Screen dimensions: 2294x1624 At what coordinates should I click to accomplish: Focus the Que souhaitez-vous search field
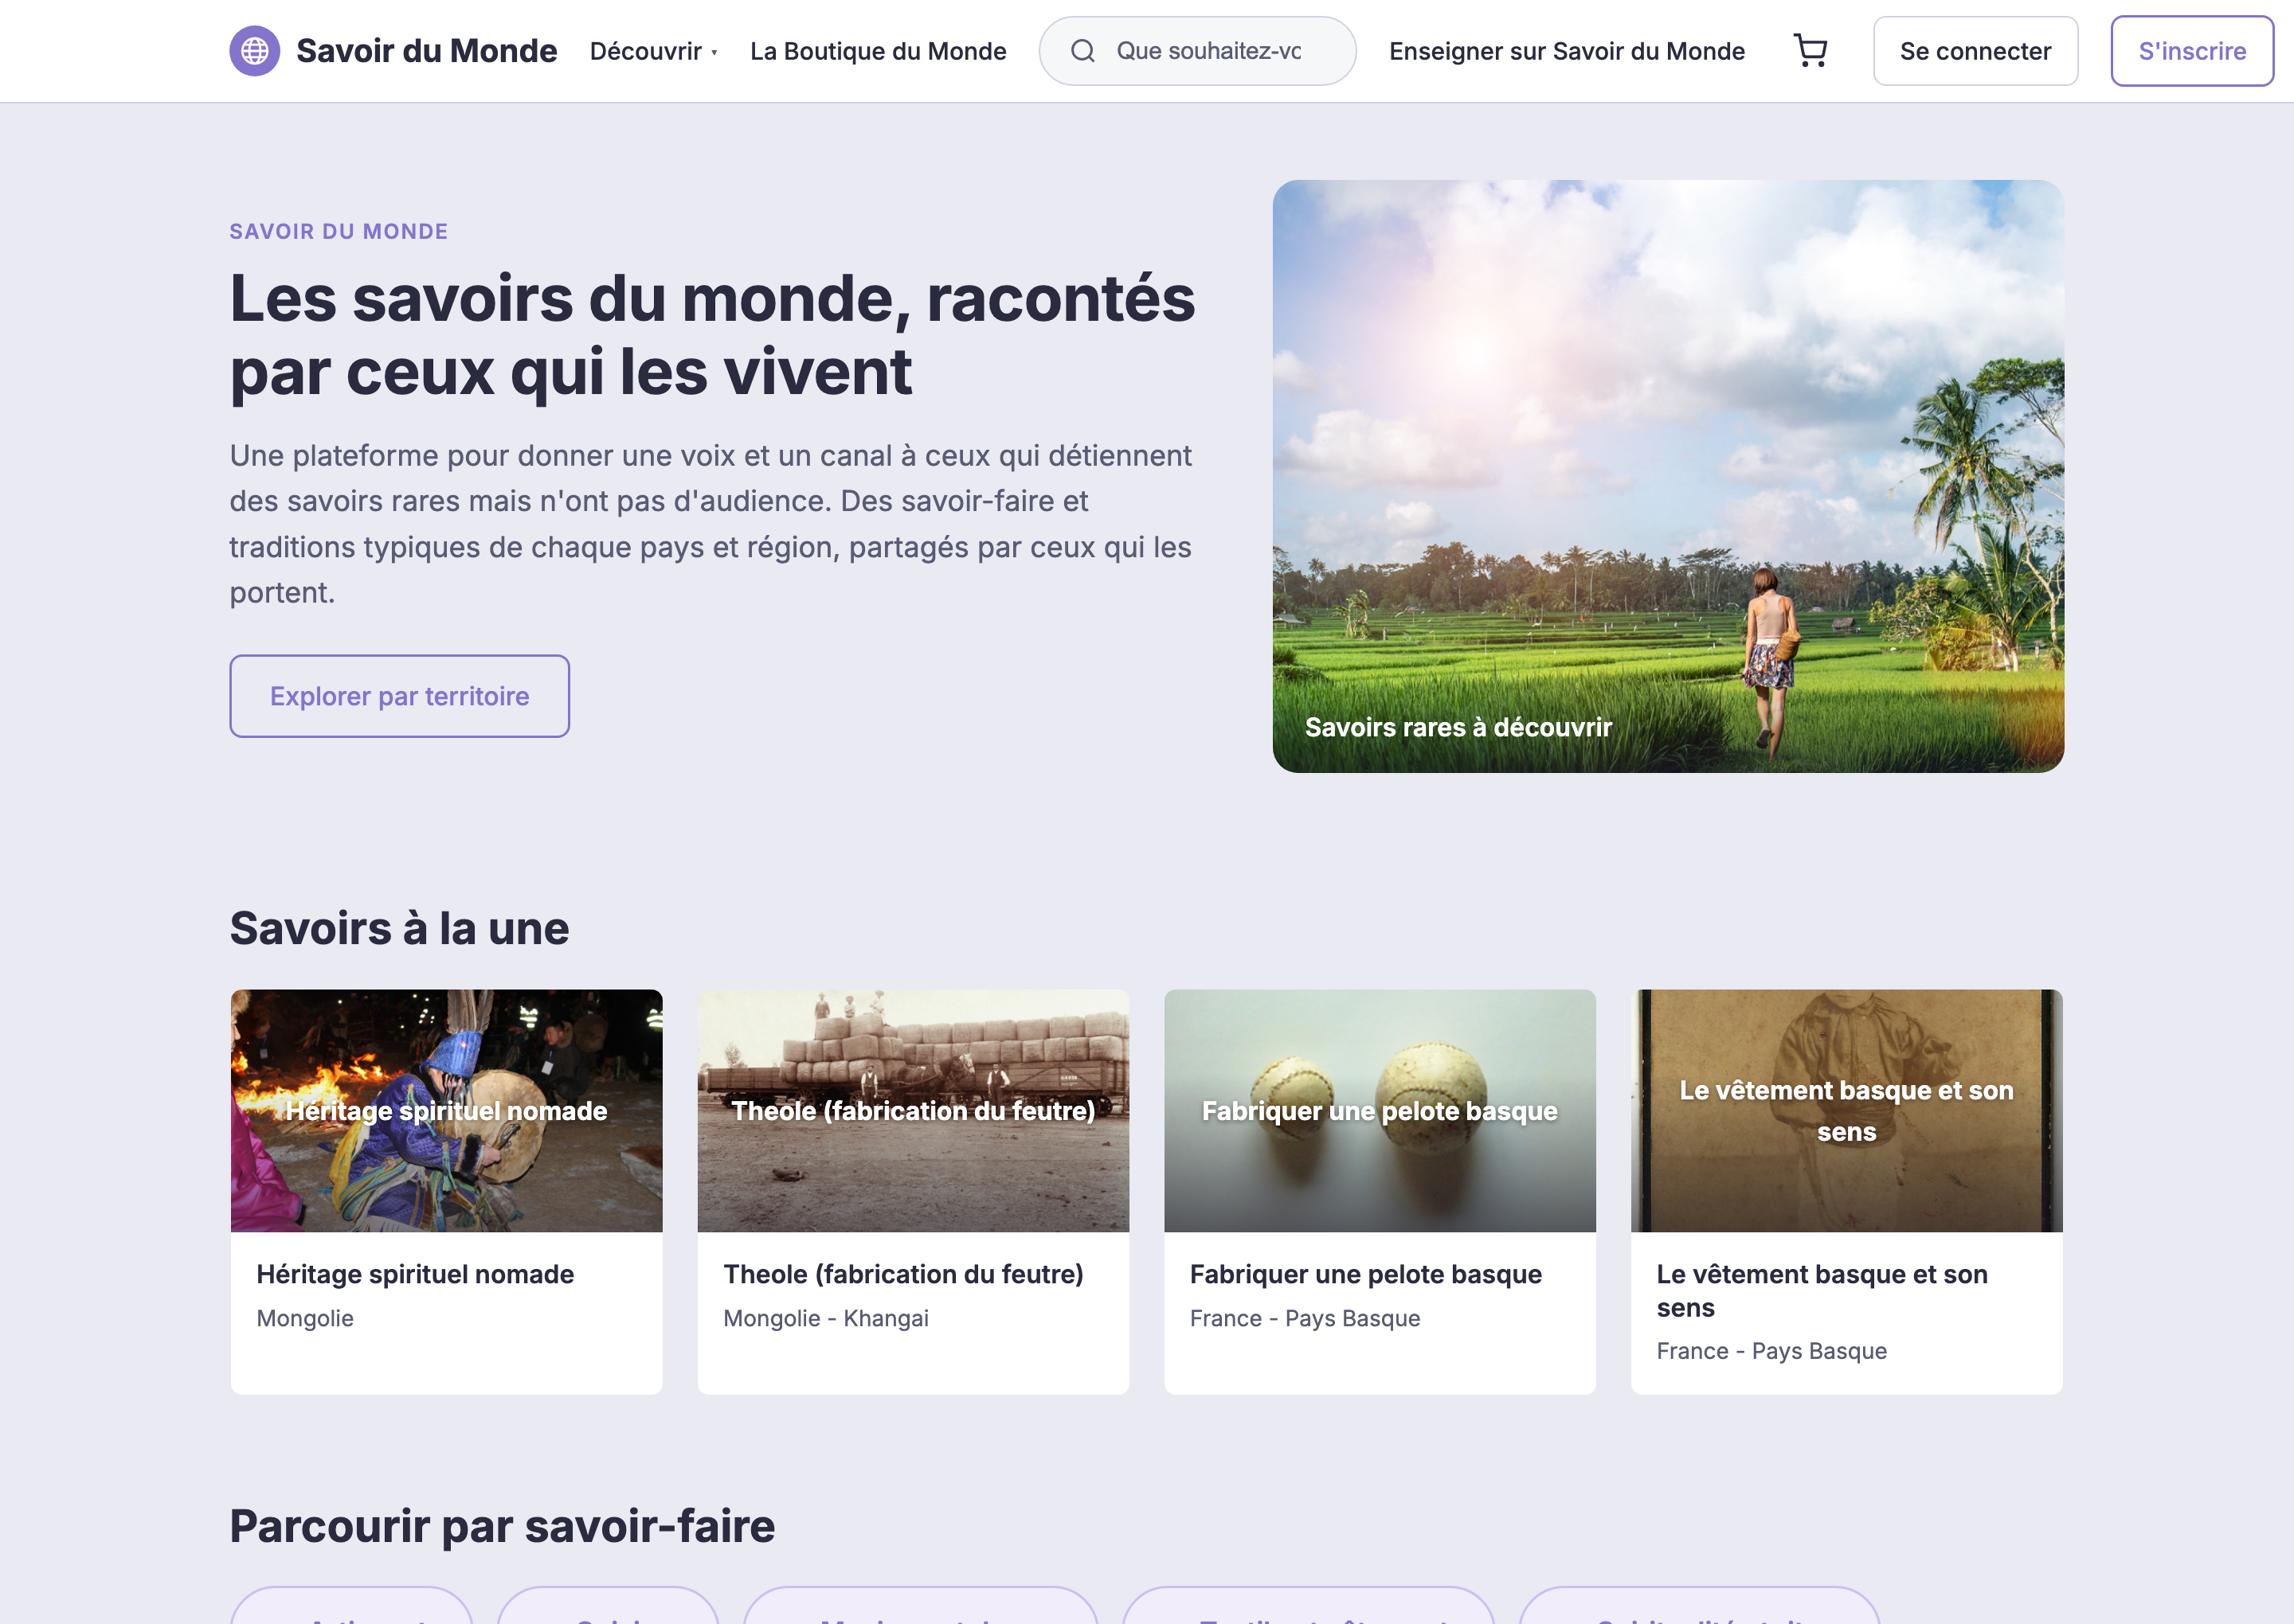(x=1197, y=51)
